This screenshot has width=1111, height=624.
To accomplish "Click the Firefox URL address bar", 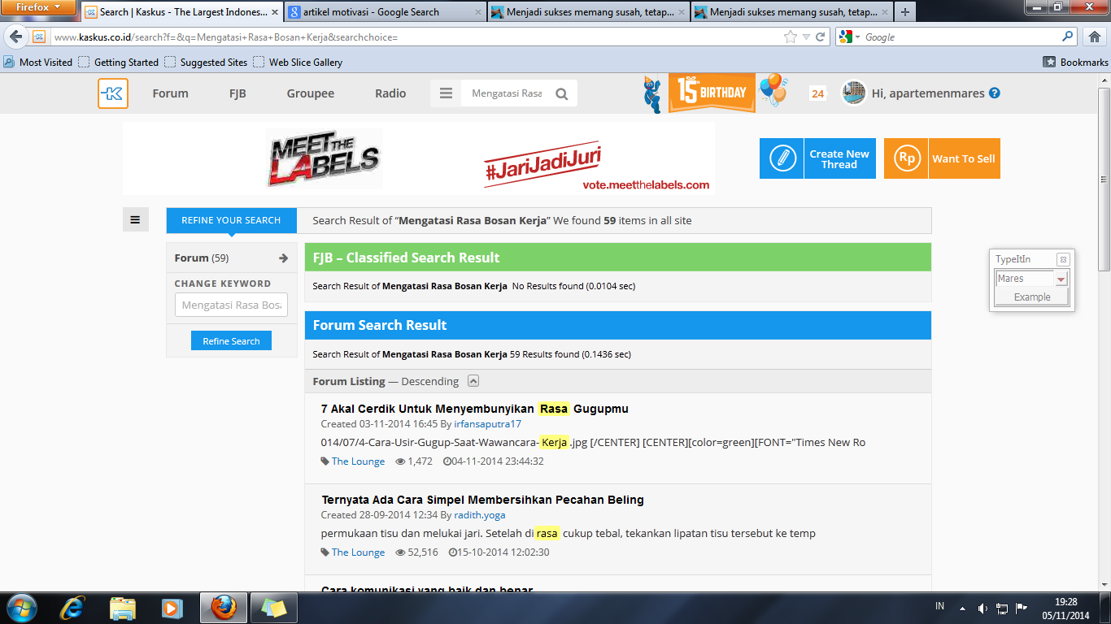I will (x=415, y=37).
